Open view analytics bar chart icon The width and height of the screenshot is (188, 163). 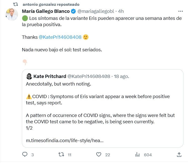pos(137,154)
